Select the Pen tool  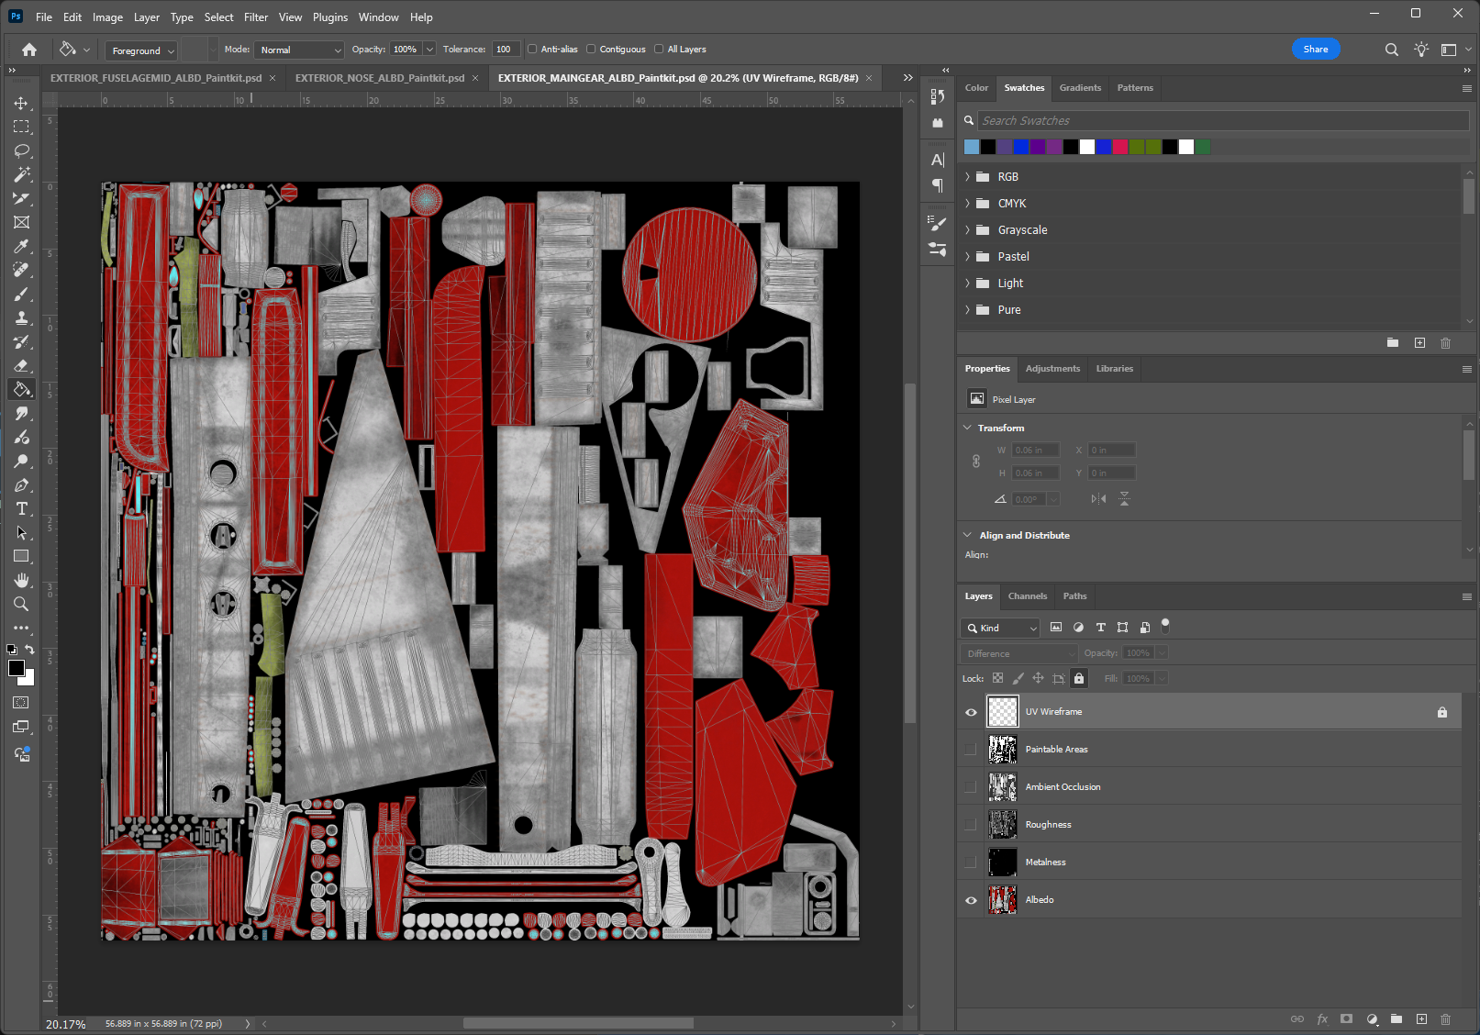pyautogui.click(x=21, y=484)
